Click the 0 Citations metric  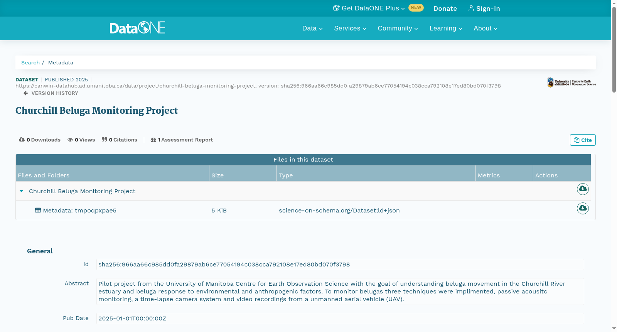120,140
